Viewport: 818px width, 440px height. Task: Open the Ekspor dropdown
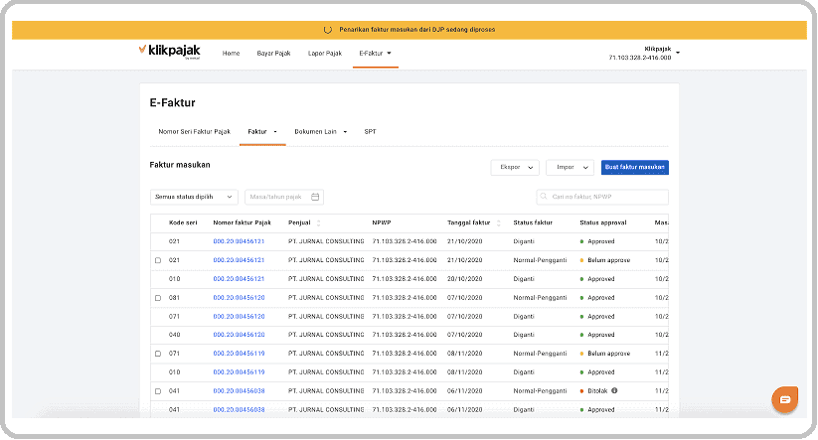point(515,167)
